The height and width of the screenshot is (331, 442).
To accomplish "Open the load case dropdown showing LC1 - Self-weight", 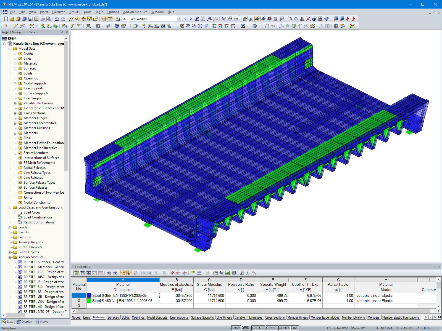I will (179, 19).
